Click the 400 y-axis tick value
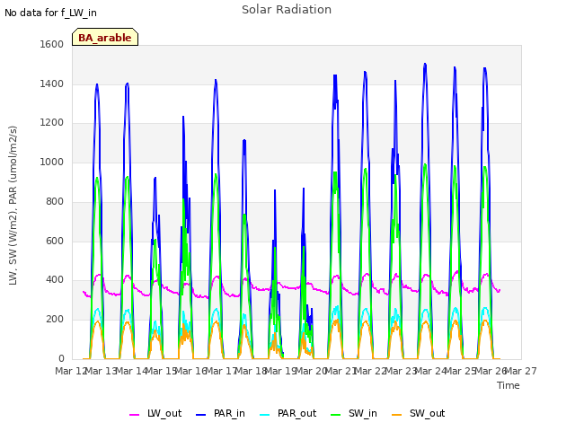The width and height of the screenshot is (575, 431). pyautogui.click(x=55, y=280)
